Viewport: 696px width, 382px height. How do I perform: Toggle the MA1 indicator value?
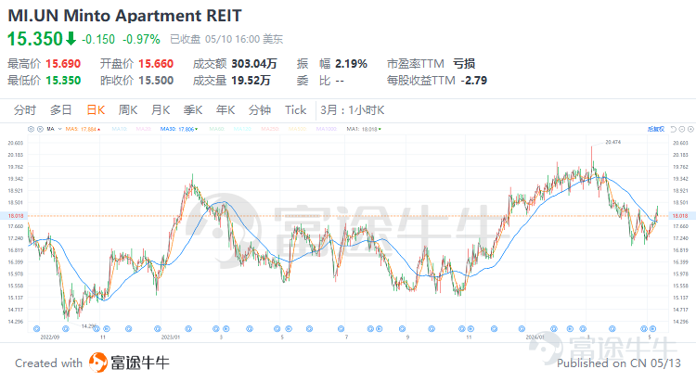point(364,129)
